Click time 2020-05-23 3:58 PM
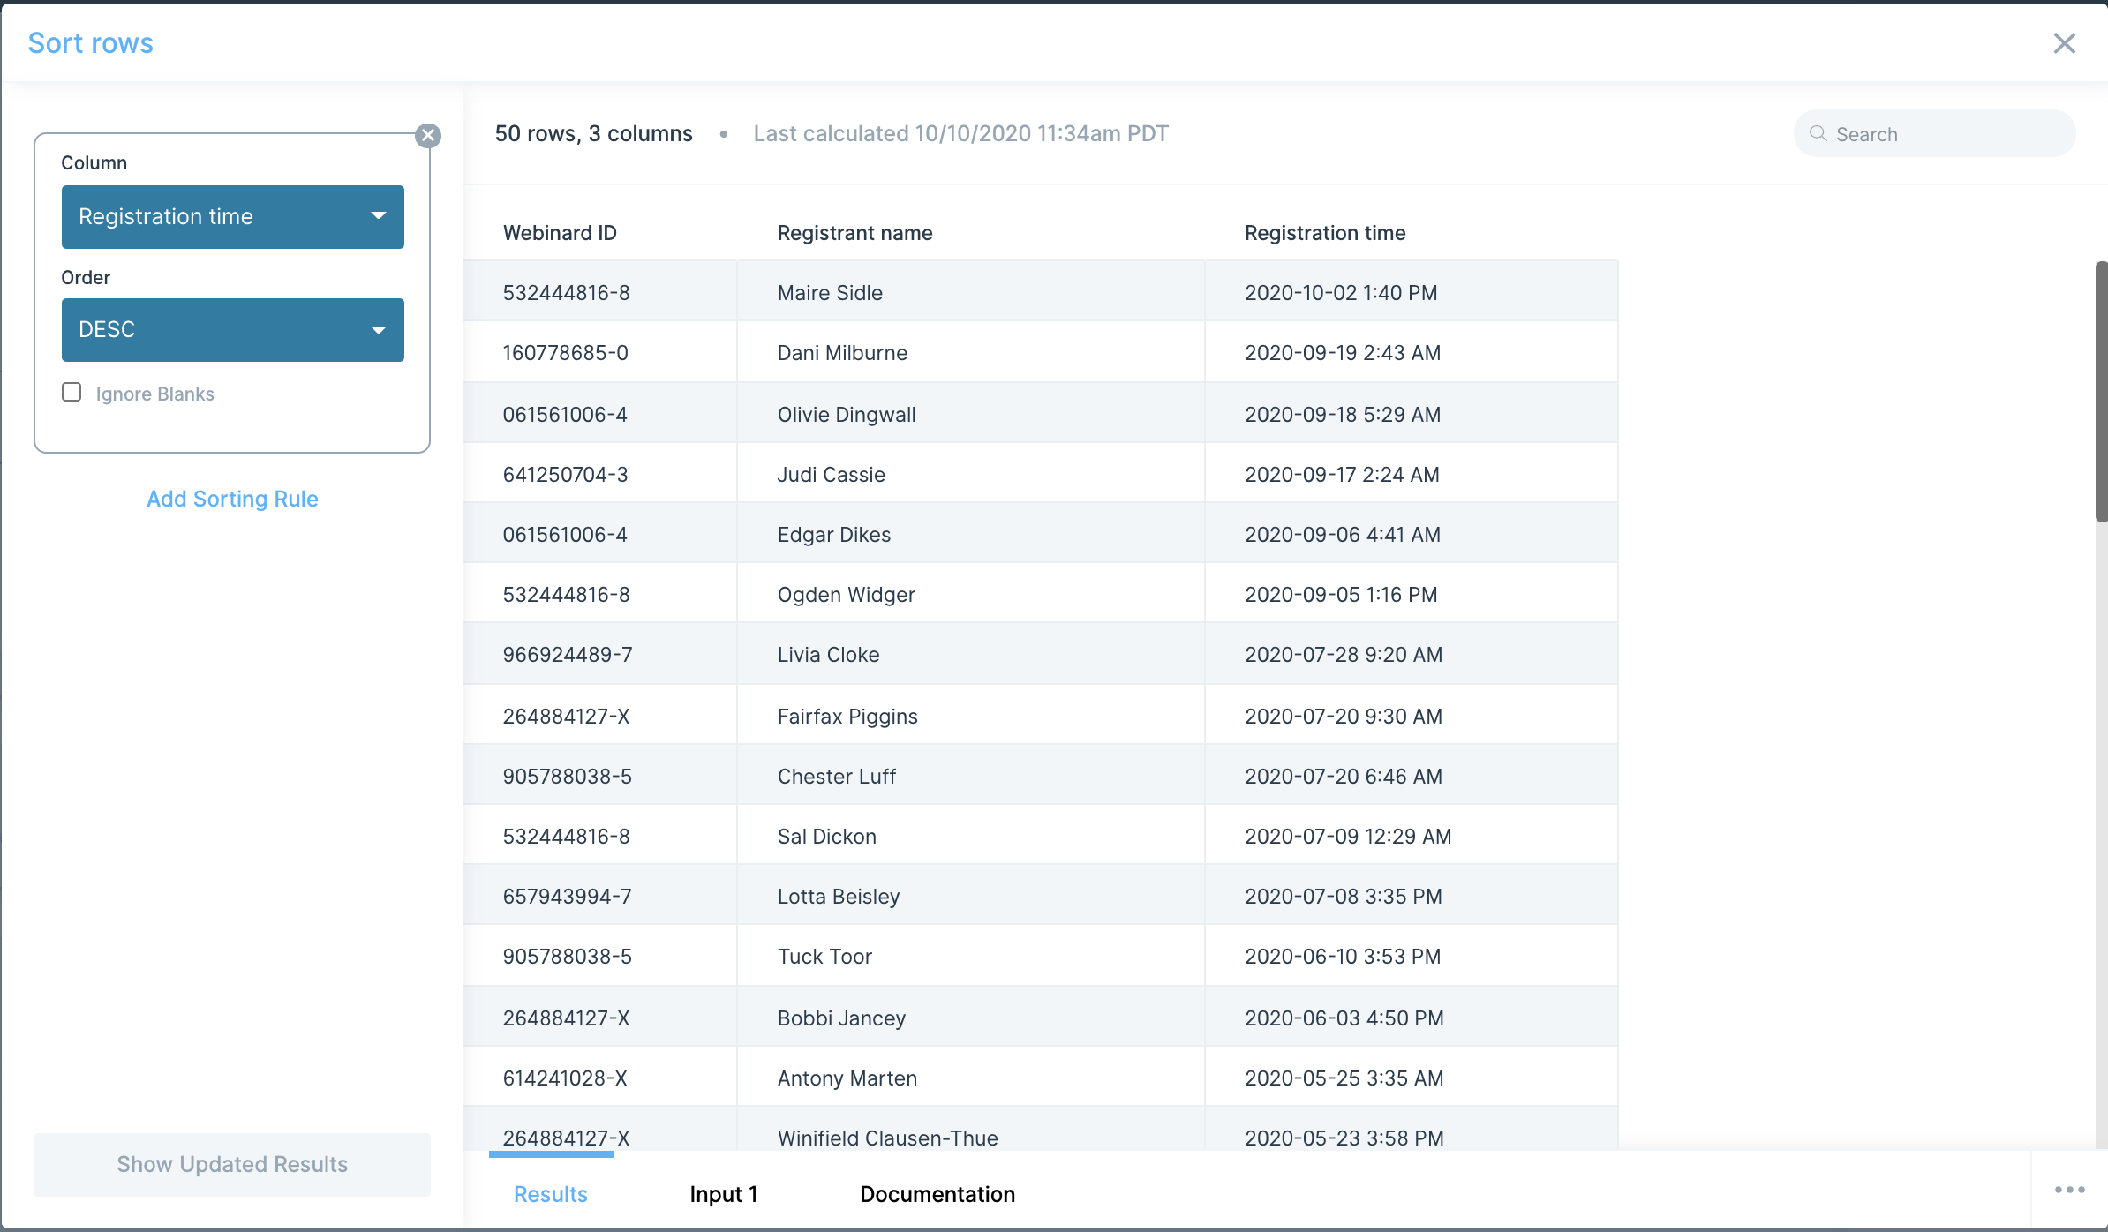Image resolution: width=2108 pixels, height=1232 pixels. pos(1344,1138)
